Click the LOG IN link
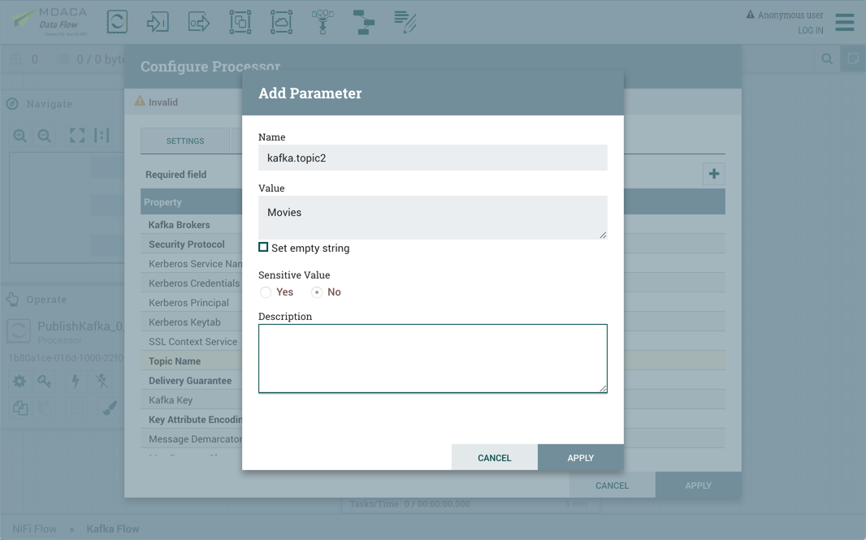This screenshot has width=866, height=540. [x=810, y=30]
